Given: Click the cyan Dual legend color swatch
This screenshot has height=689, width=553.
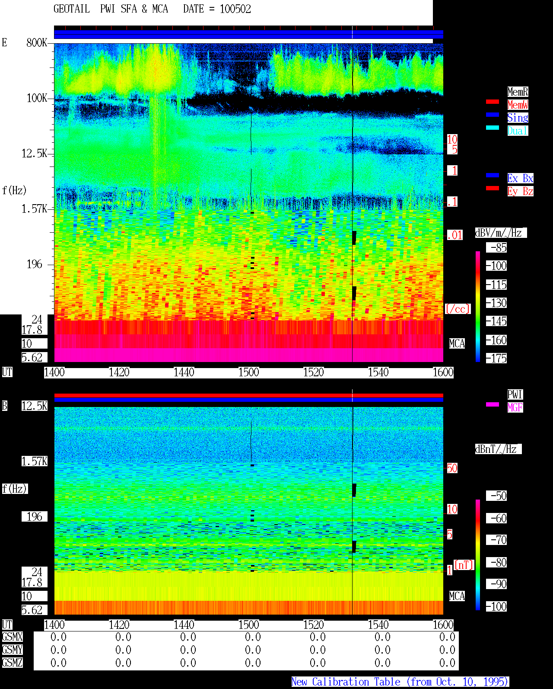Looking at the screenshot, I should (x=493, y=128).
